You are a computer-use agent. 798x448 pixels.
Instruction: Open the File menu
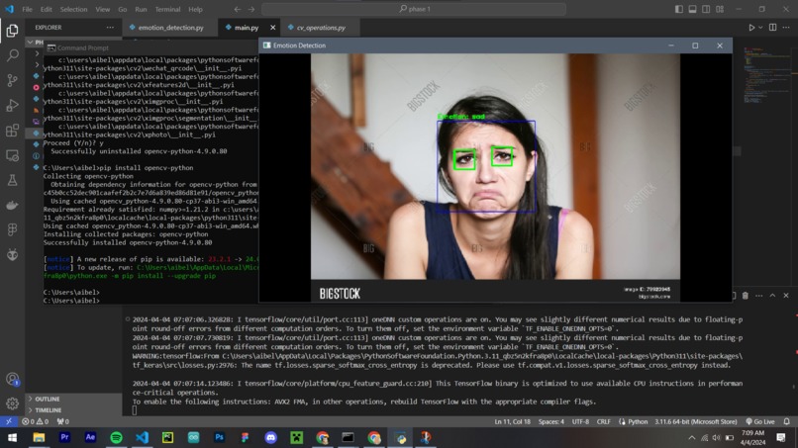27,9
